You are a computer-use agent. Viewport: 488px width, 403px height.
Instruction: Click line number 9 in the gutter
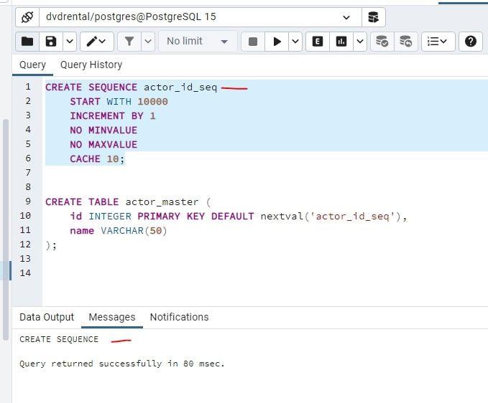pos(28,201)
